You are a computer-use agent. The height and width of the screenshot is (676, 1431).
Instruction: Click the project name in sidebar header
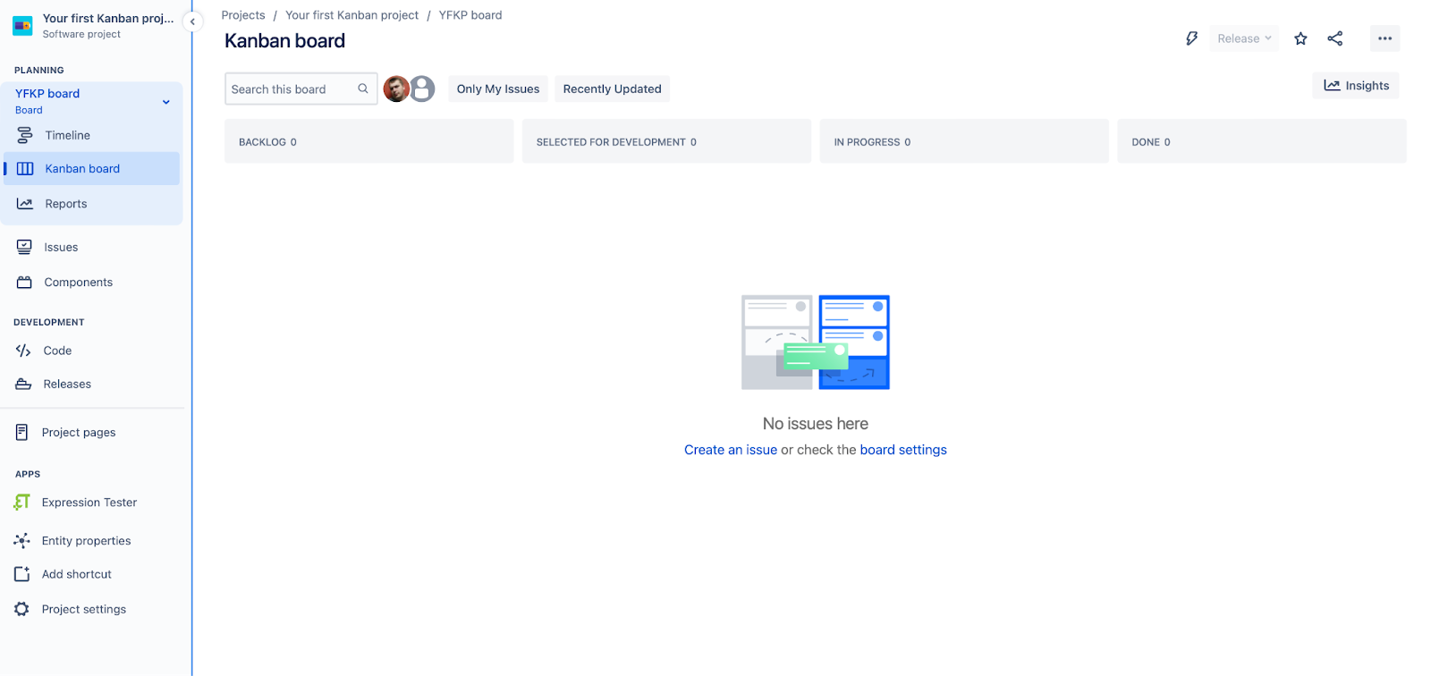coord(108,19)
